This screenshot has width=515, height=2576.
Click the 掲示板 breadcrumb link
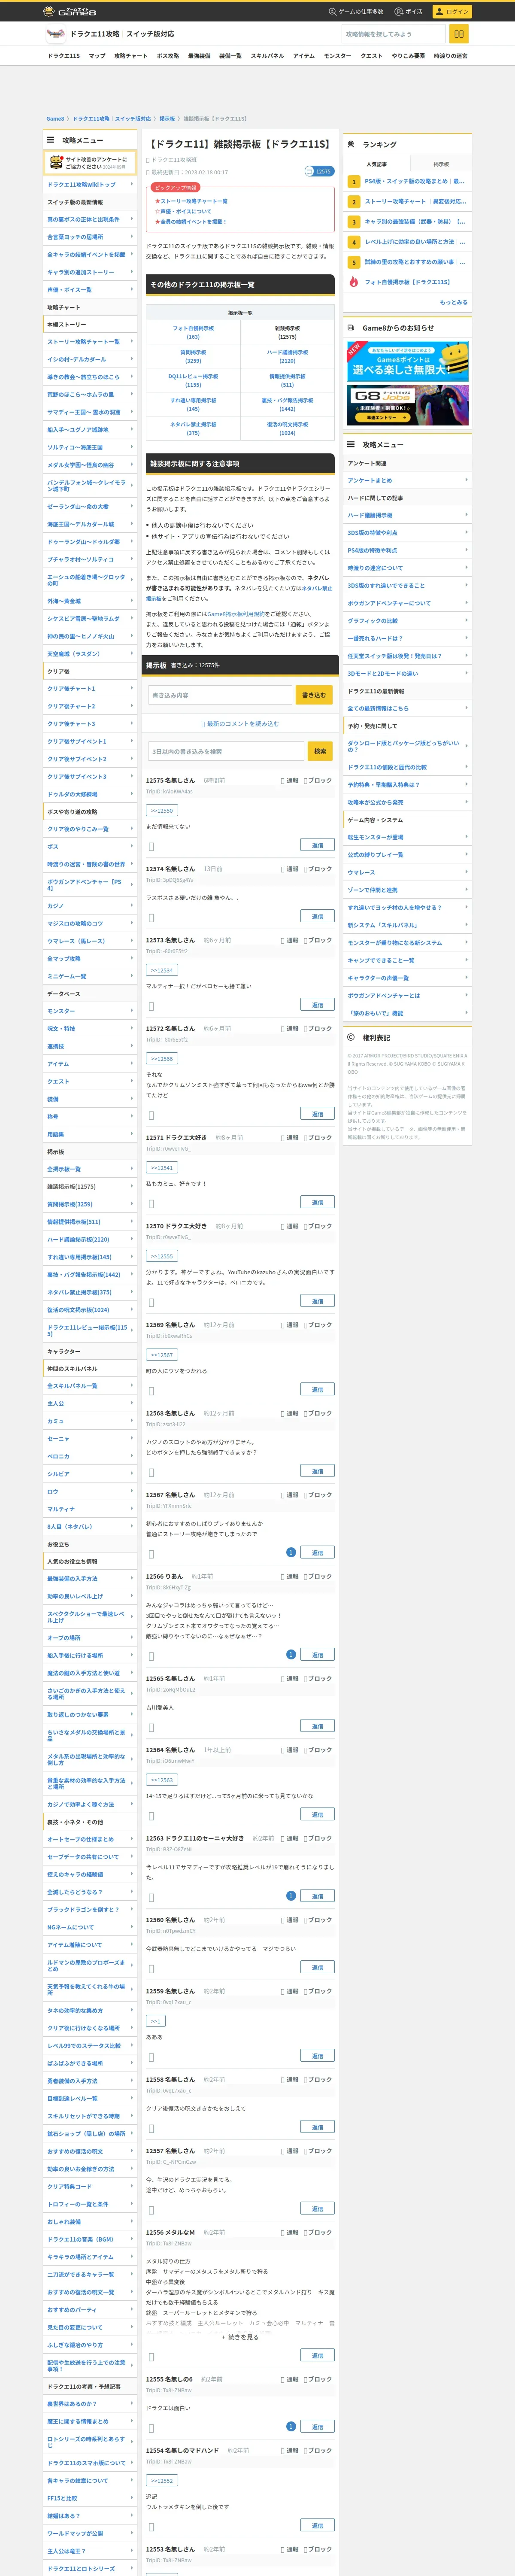[167, 118]
